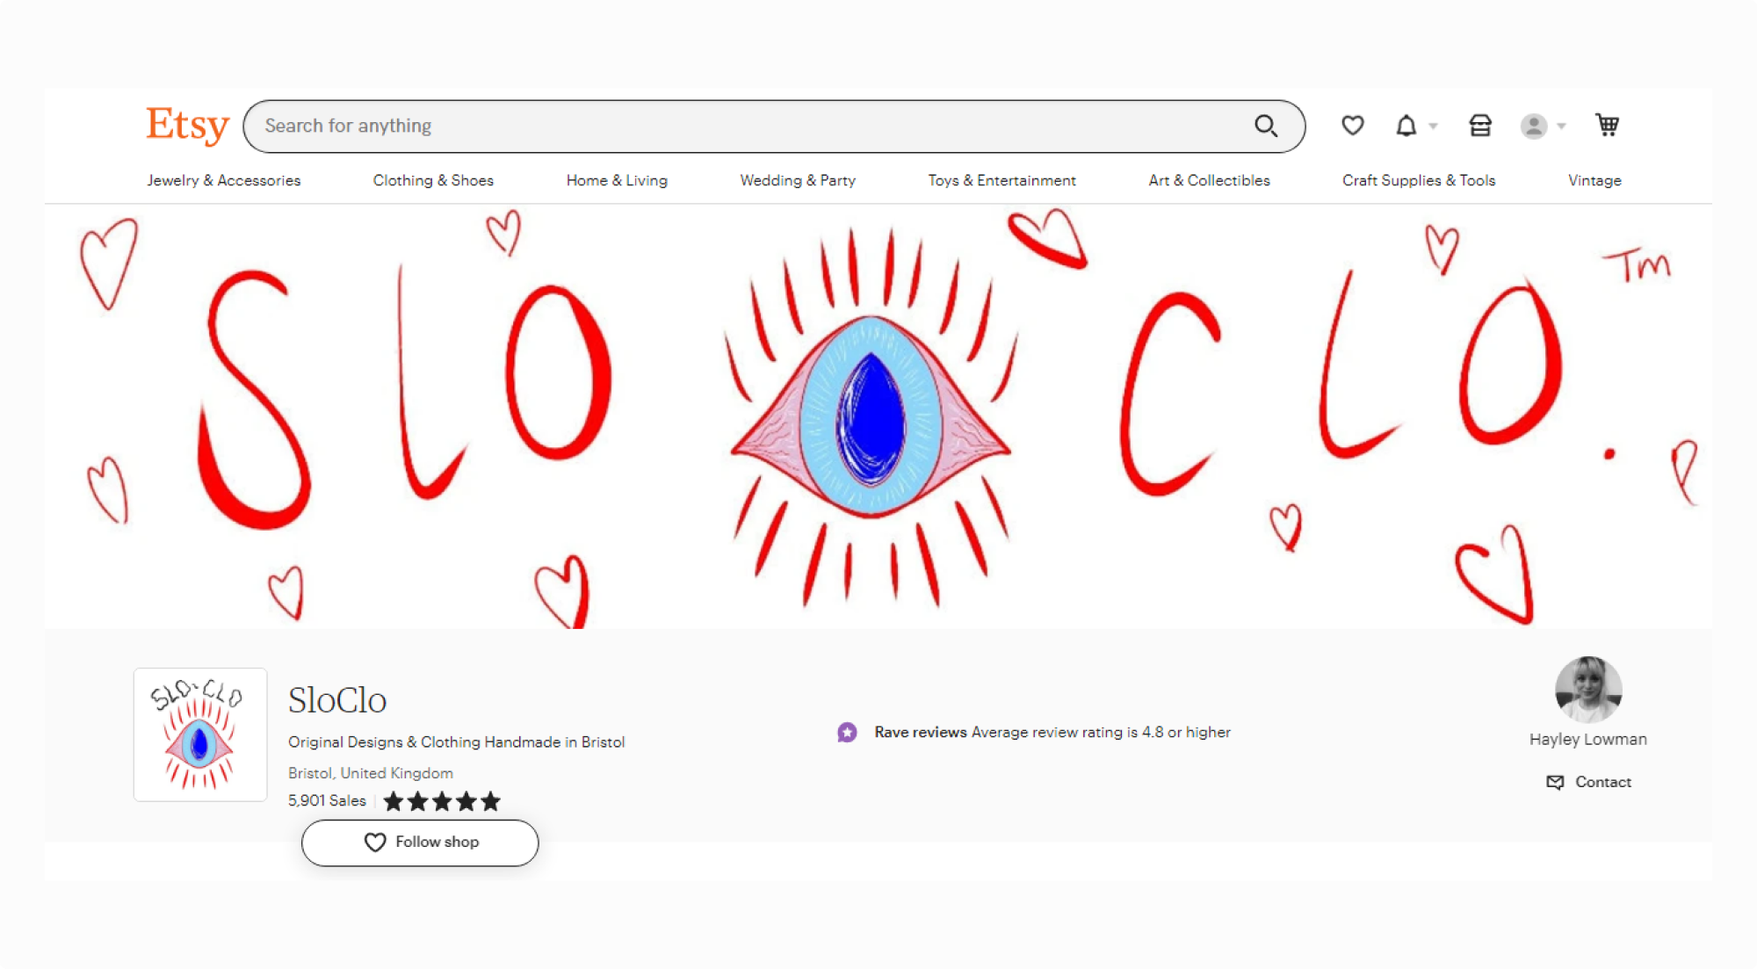Open Art & Collectibles category
Image resolution: width=1757 pixels, height=969 pixels.
point(1209,180)
